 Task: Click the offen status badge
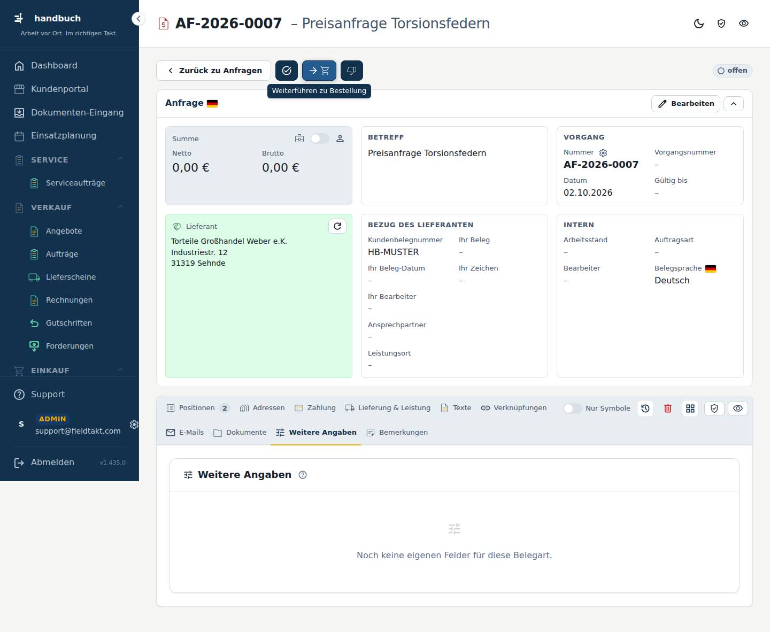click(x=733, y=71)
